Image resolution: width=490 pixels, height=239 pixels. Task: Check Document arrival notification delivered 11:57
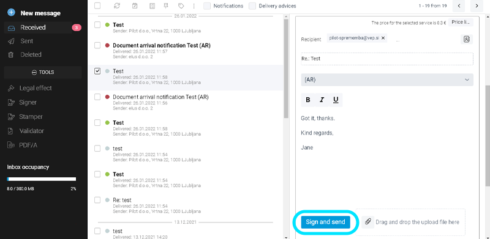coord(97,45)
